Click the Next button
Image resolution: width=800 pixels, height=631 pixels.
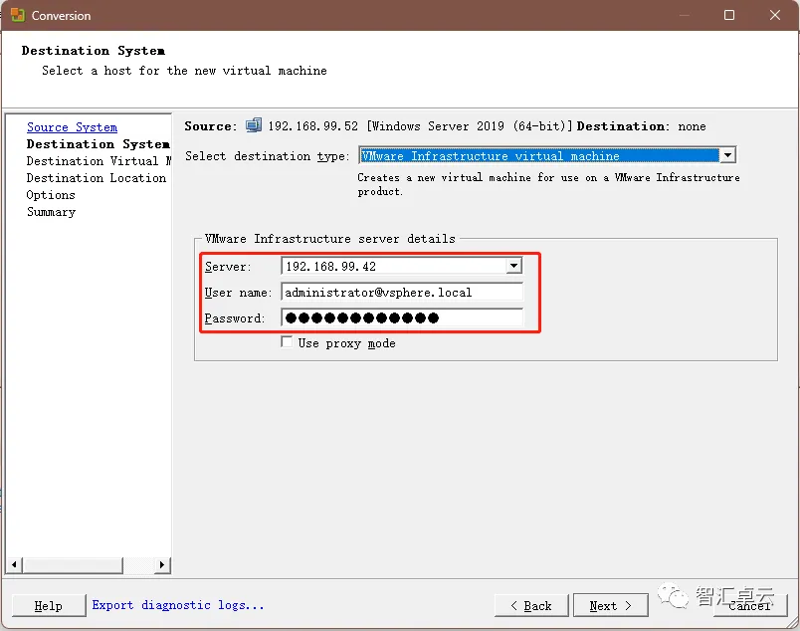point(611,605)
